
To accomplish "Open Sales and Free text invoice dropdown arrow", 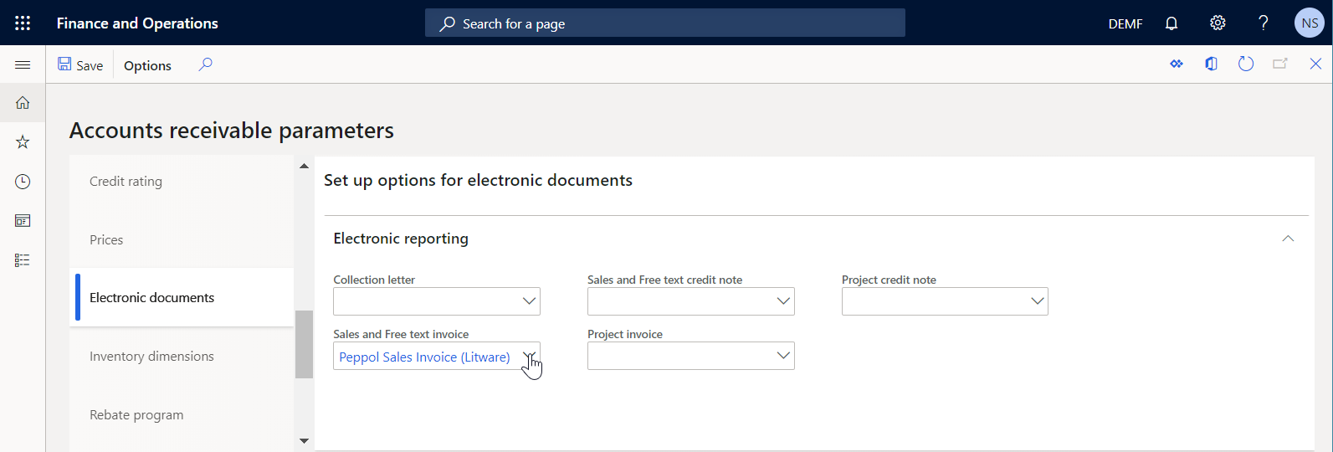I will [529, 356].
